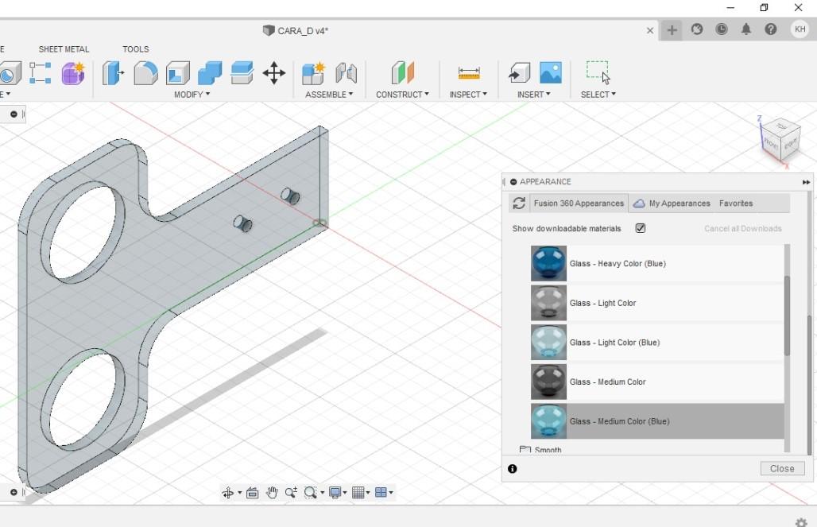This screenshot has height=527, width=817.
Task: Click the Pan hand icon
Action: click(272, 493)
